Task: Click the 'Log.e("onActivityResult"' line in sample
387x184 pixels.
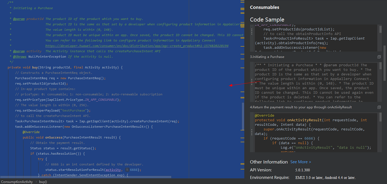Action: click(x=326, y=148)
